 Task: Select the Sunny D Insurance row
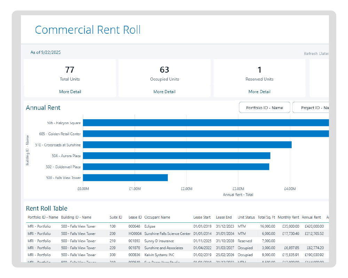pos(159,241)
